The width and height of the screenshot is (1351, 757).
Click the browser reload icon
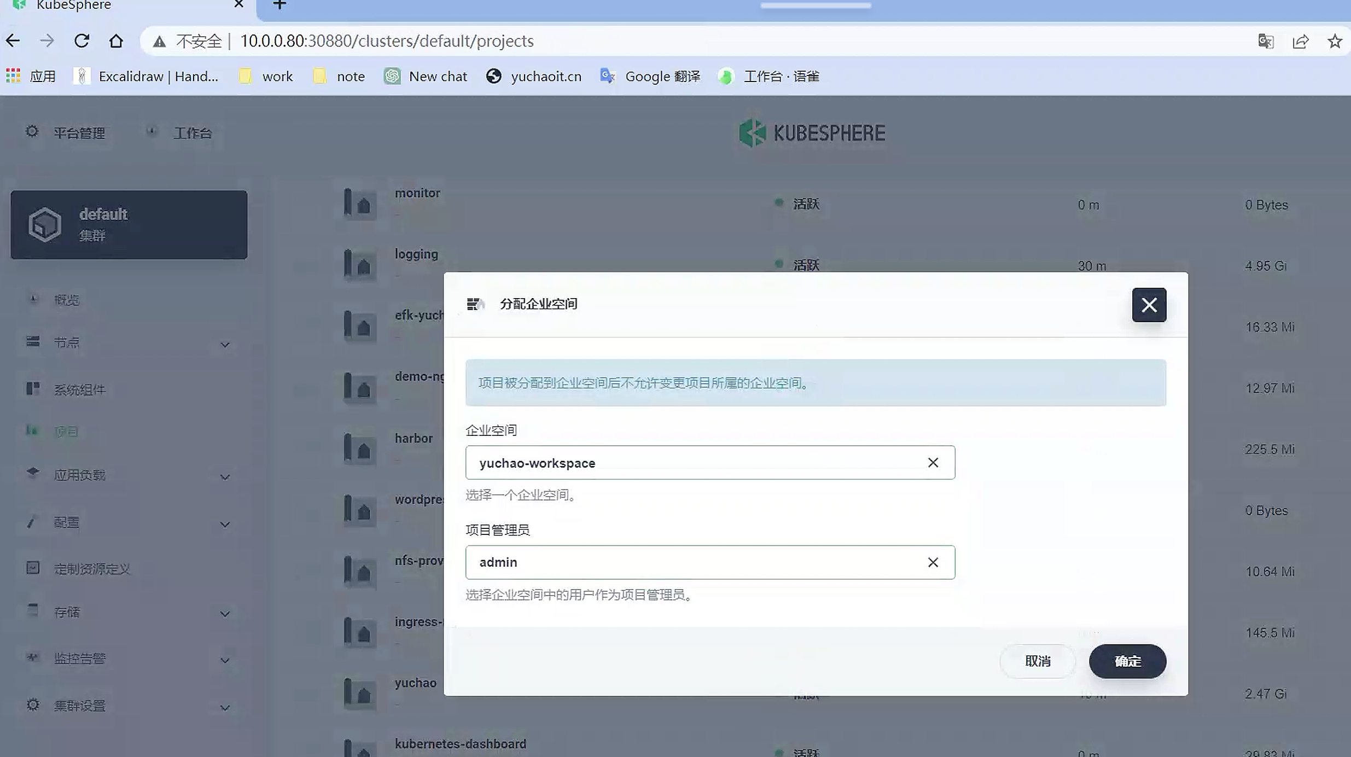82,41
